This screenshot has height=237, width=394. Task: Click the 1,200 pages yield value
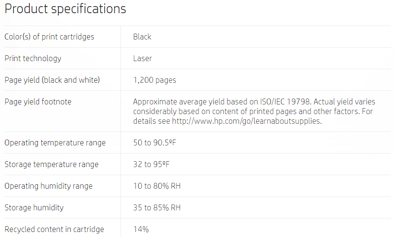(155, 80)
